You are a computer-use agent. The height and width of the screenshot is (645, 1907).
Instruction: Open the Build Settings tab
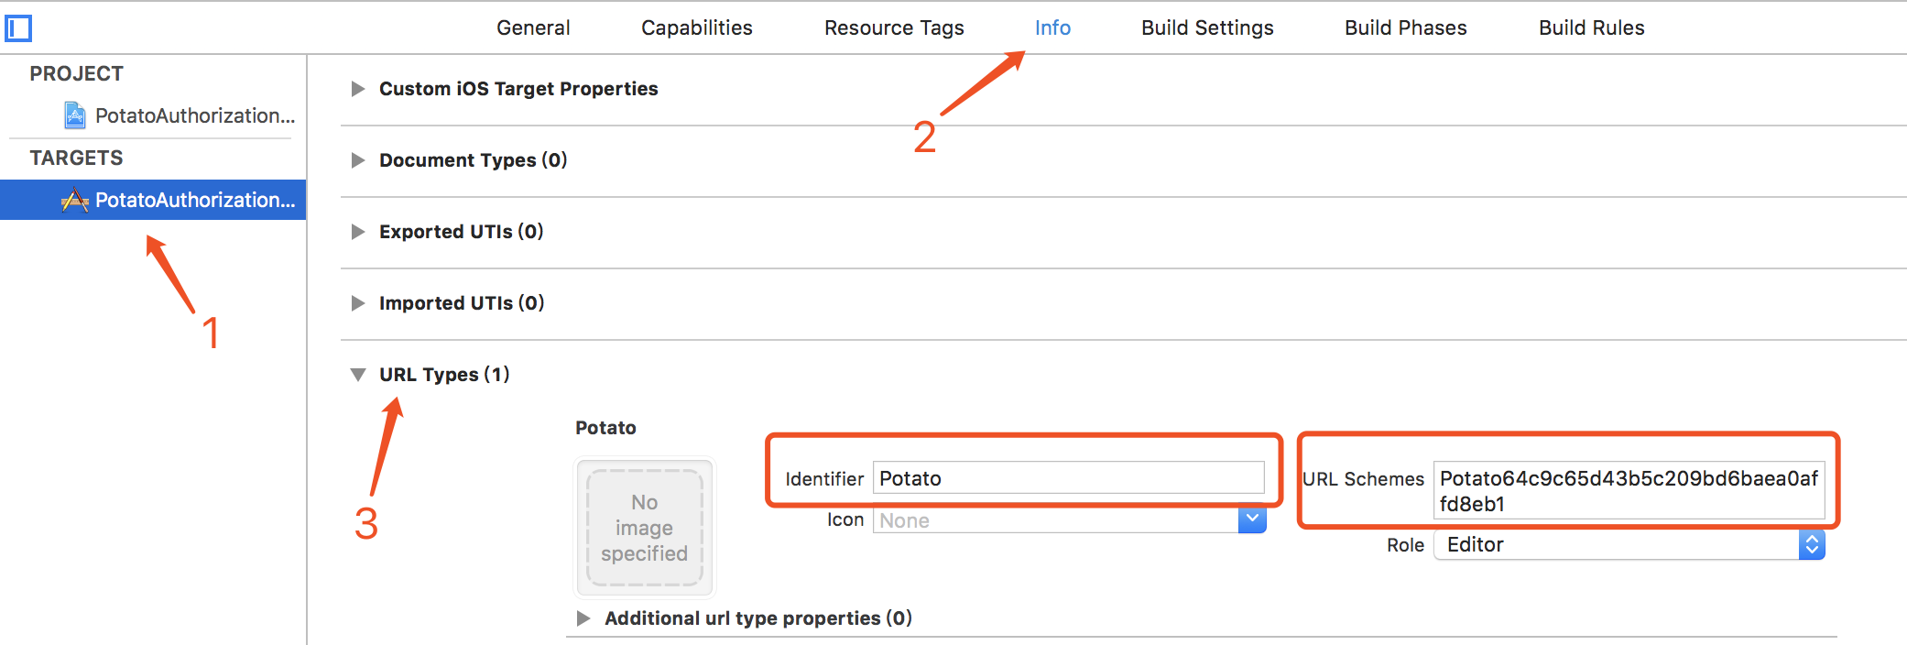[x=1207, y=28]
